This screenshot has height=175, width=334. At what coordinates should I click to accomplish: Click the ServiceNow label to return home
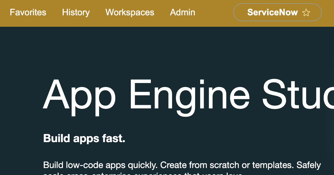[x=272, y=12]
